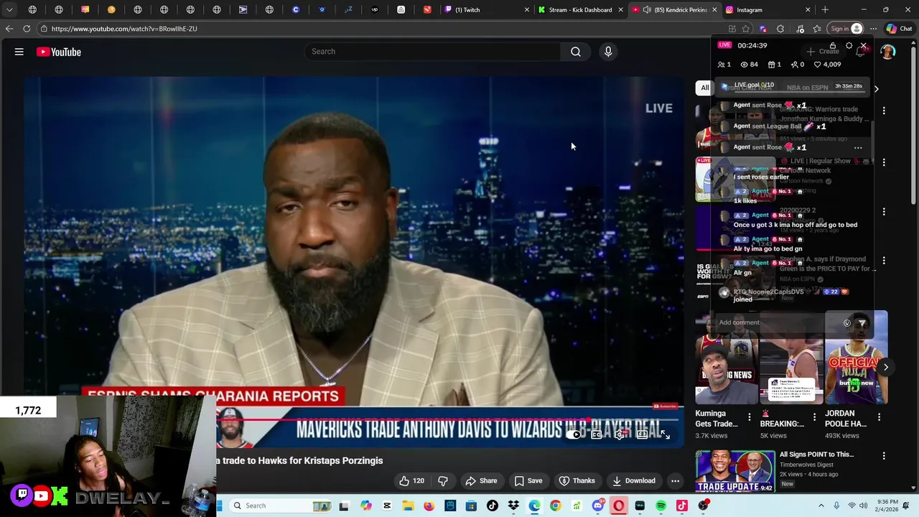Click the Windows taskbar Search box
The width and height of the screenshot is (919, 517).
(x=281, y=506)
